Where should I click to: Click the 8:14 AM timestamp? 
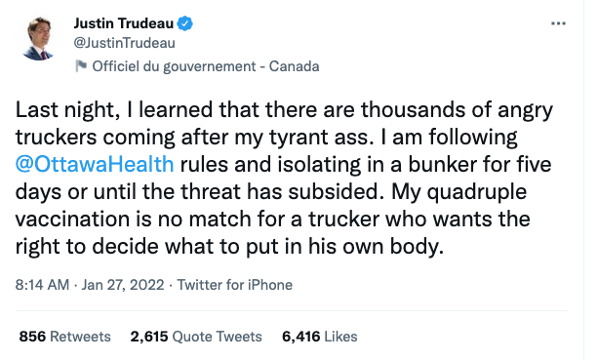pos(42,285)
